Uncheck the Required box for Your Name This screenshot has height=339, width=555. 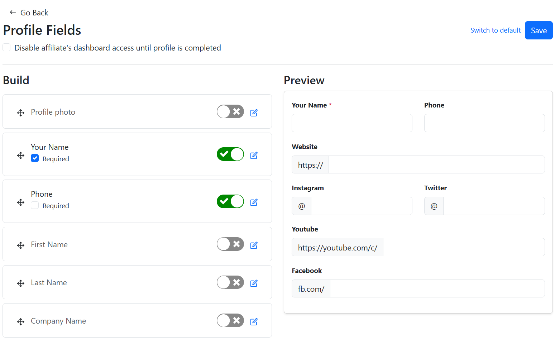(x=35, y=158)
